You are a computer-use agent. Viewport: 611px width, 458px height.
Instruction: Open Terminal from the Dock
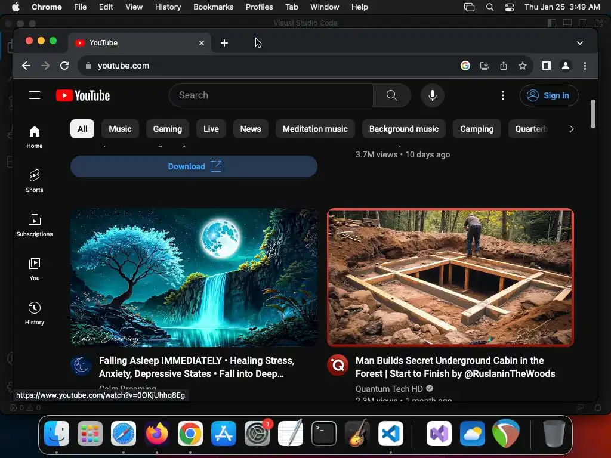(324, 433)
